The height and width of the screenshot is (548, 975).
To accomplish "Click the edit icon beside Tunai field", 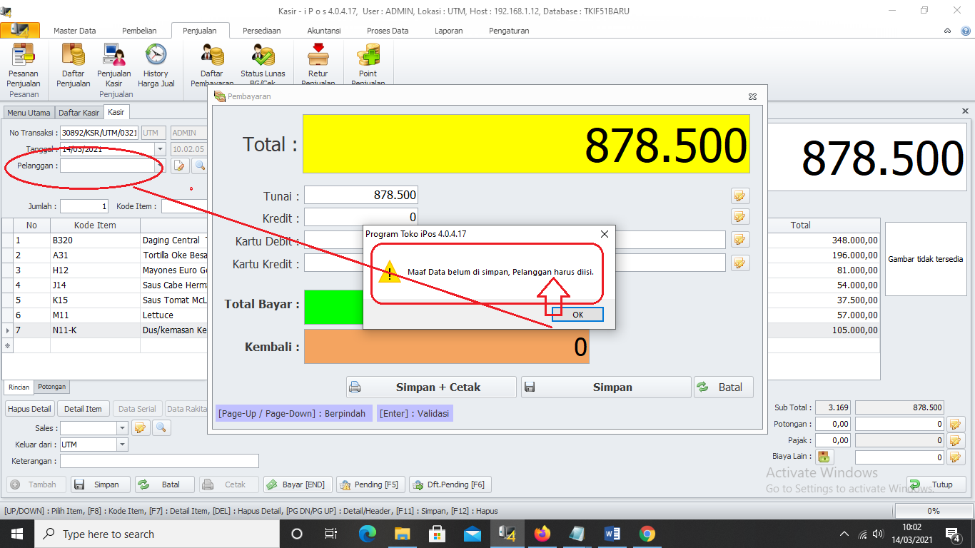I will tap(739, 196).
